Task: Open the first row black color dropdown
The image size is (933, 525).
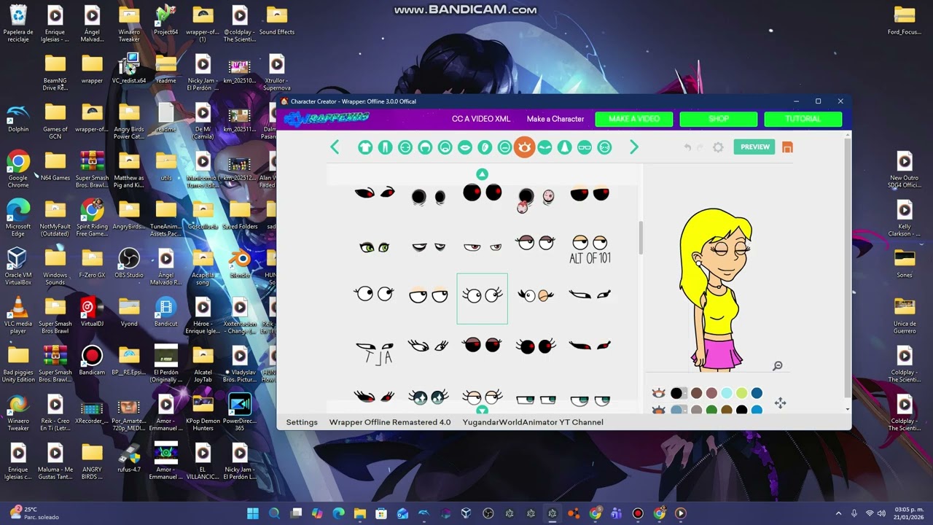Action: click(x=678, y=394)
